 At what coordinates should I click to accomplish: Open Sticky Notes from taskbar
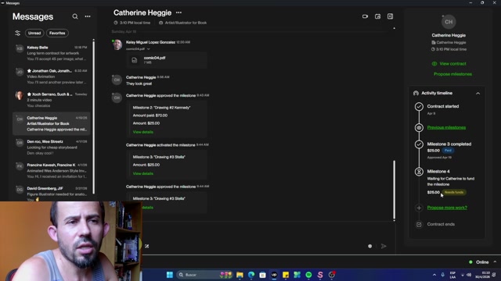click(x=286, y=275)
